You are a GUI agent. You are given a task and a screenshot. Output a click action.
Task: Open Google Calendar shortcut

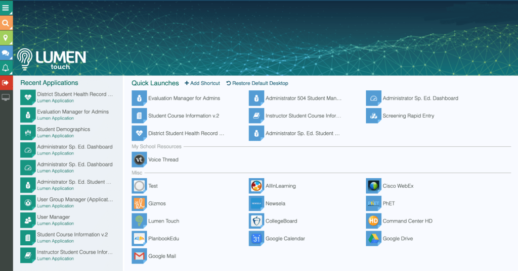[x=256, y=239]
